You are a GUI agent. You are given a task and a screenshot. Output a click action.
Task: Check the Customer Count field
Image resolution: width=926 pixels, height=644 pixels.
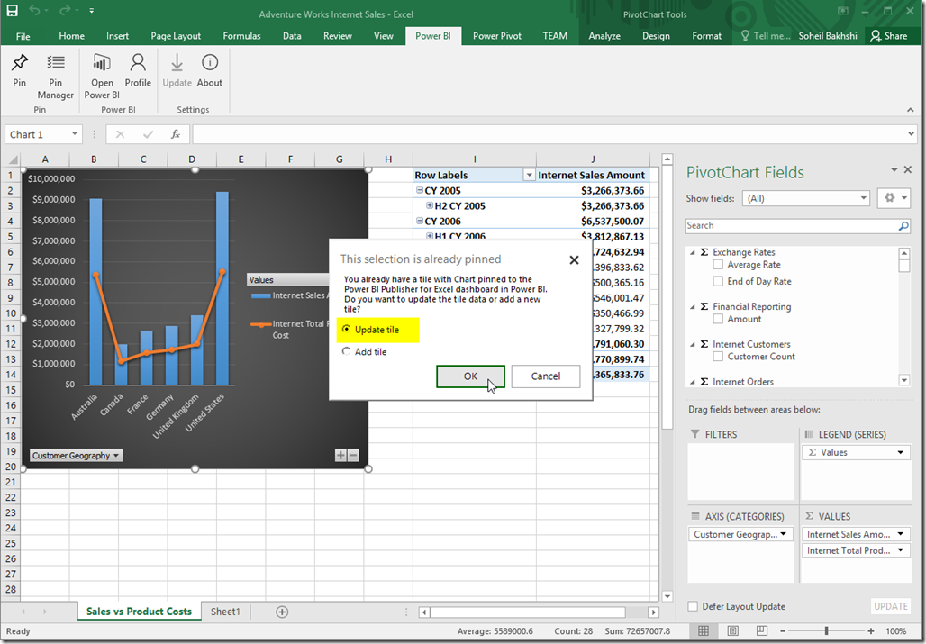click(718, 357)
